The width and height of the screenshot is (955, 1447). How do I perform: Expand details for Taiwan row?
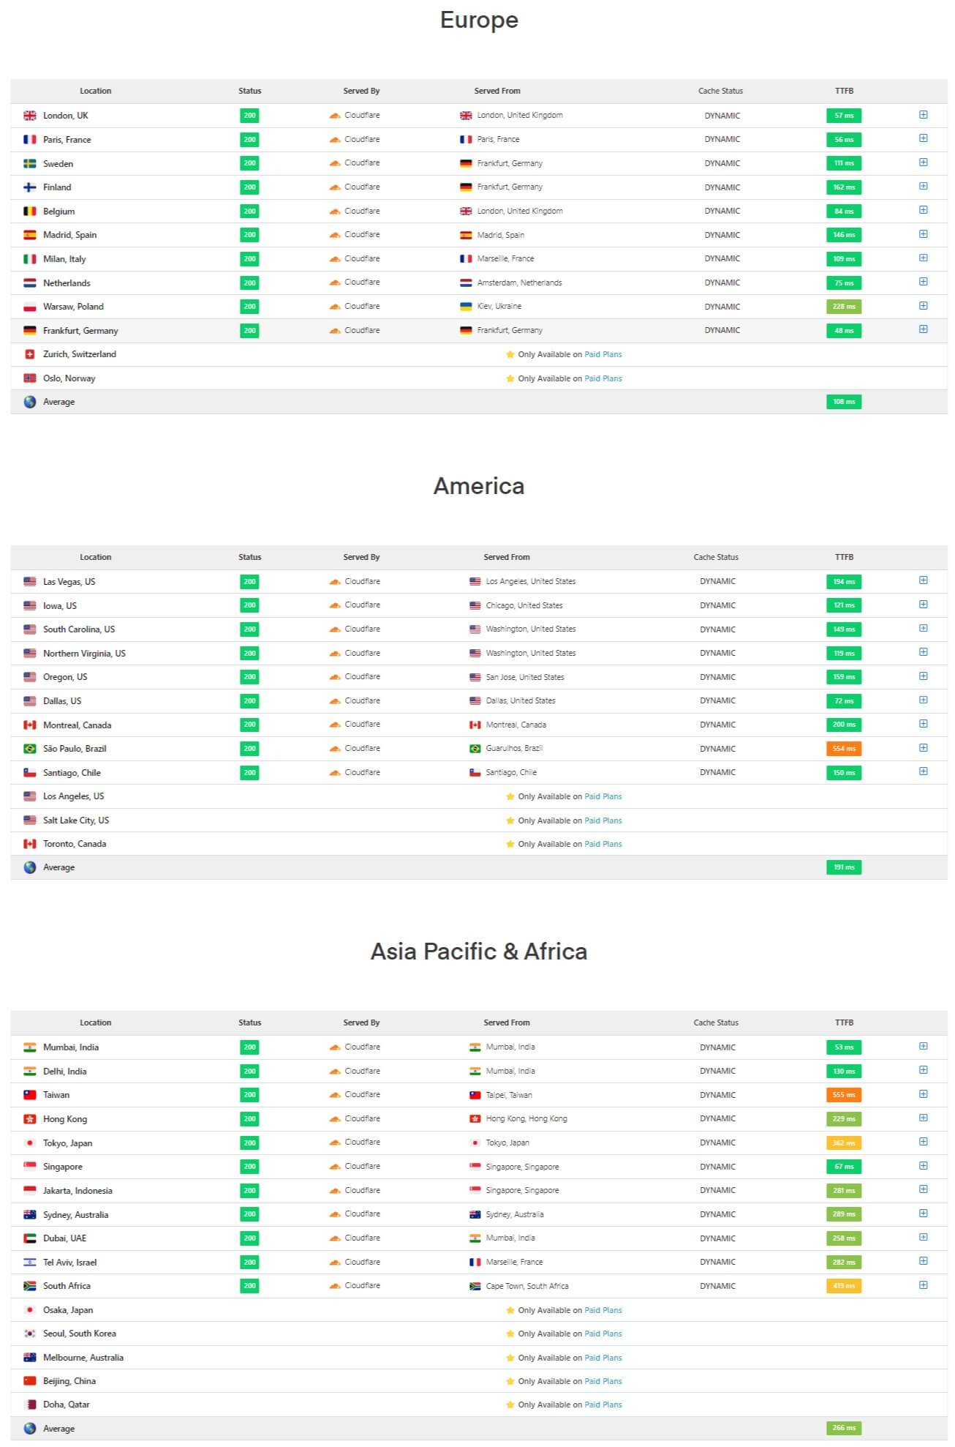pos(923,1094)
